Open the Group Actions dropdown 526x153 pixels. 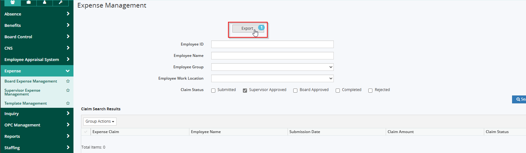pyautogui.click(x=100, y=121)
